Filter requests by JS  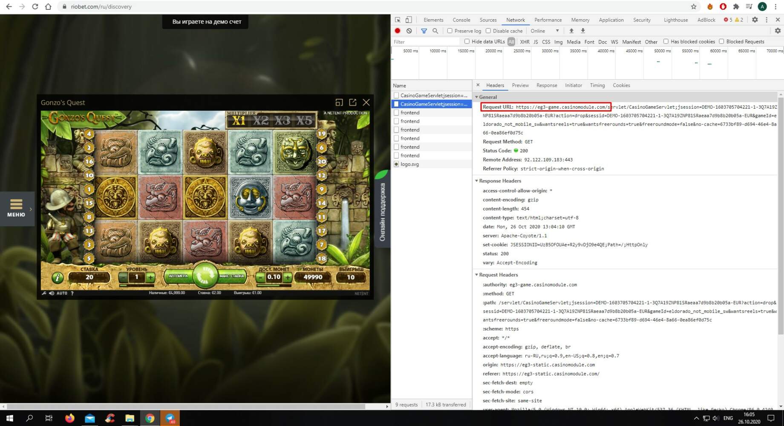point(536,42)
